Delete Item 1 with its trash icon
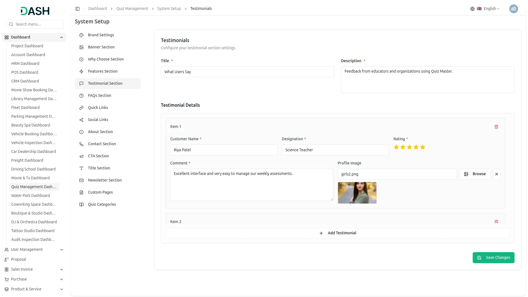Image resolution: width=528 pixels, height=297 pixels. (x=496, y=127)
